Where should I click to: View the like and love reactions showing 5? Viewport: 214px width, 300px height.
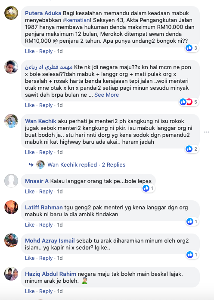(x=189, y=102)
